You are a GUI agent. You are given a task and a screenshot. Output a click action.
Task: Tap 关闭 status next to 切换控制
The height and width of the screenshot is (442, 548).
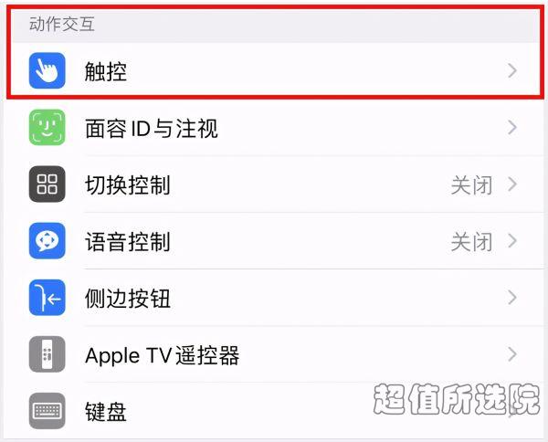click(472, 185)
